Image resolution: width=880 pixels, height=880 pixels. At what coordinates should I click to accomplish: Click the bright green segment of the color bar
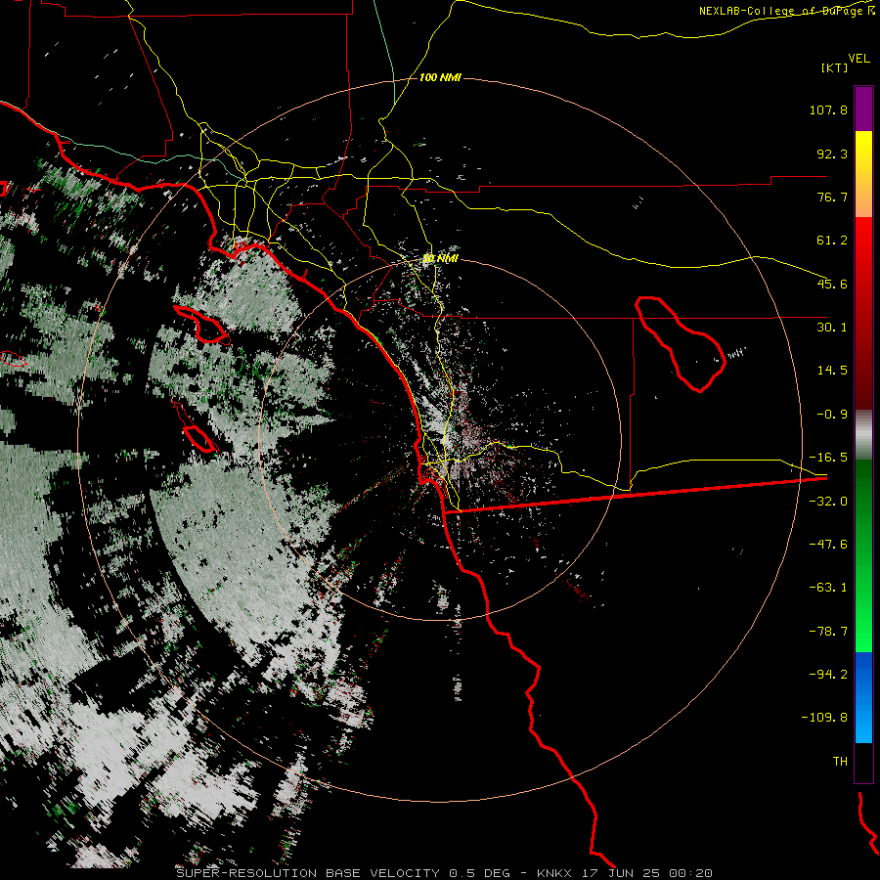[x=863, y=555]
